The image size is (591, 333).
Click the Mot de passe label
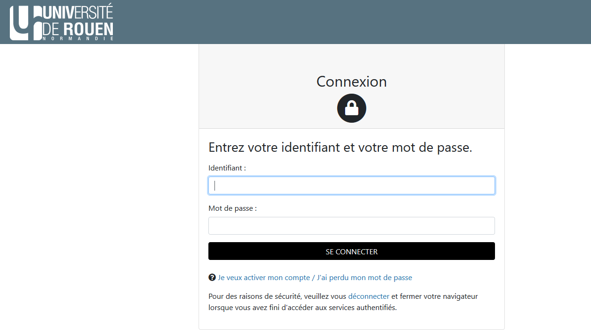tap(232, 208)
